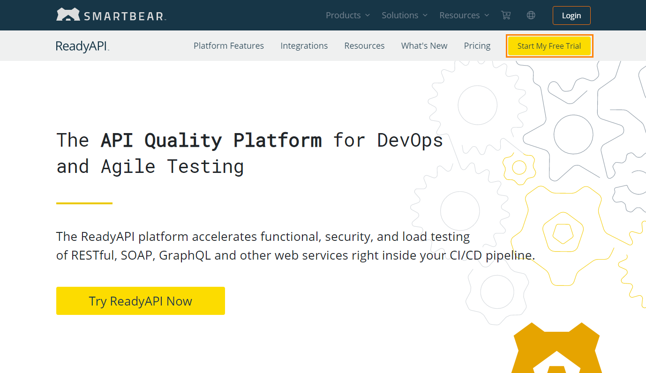Click the Login button
The width and height of the screenshot is (646, 373).
pos(571,15)
